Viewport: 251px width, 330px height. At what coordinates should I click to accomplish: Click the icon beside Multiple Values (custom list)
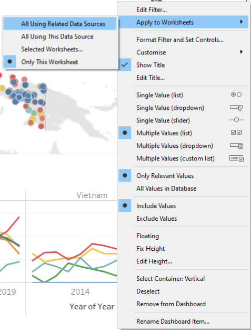tap(236, 158)
